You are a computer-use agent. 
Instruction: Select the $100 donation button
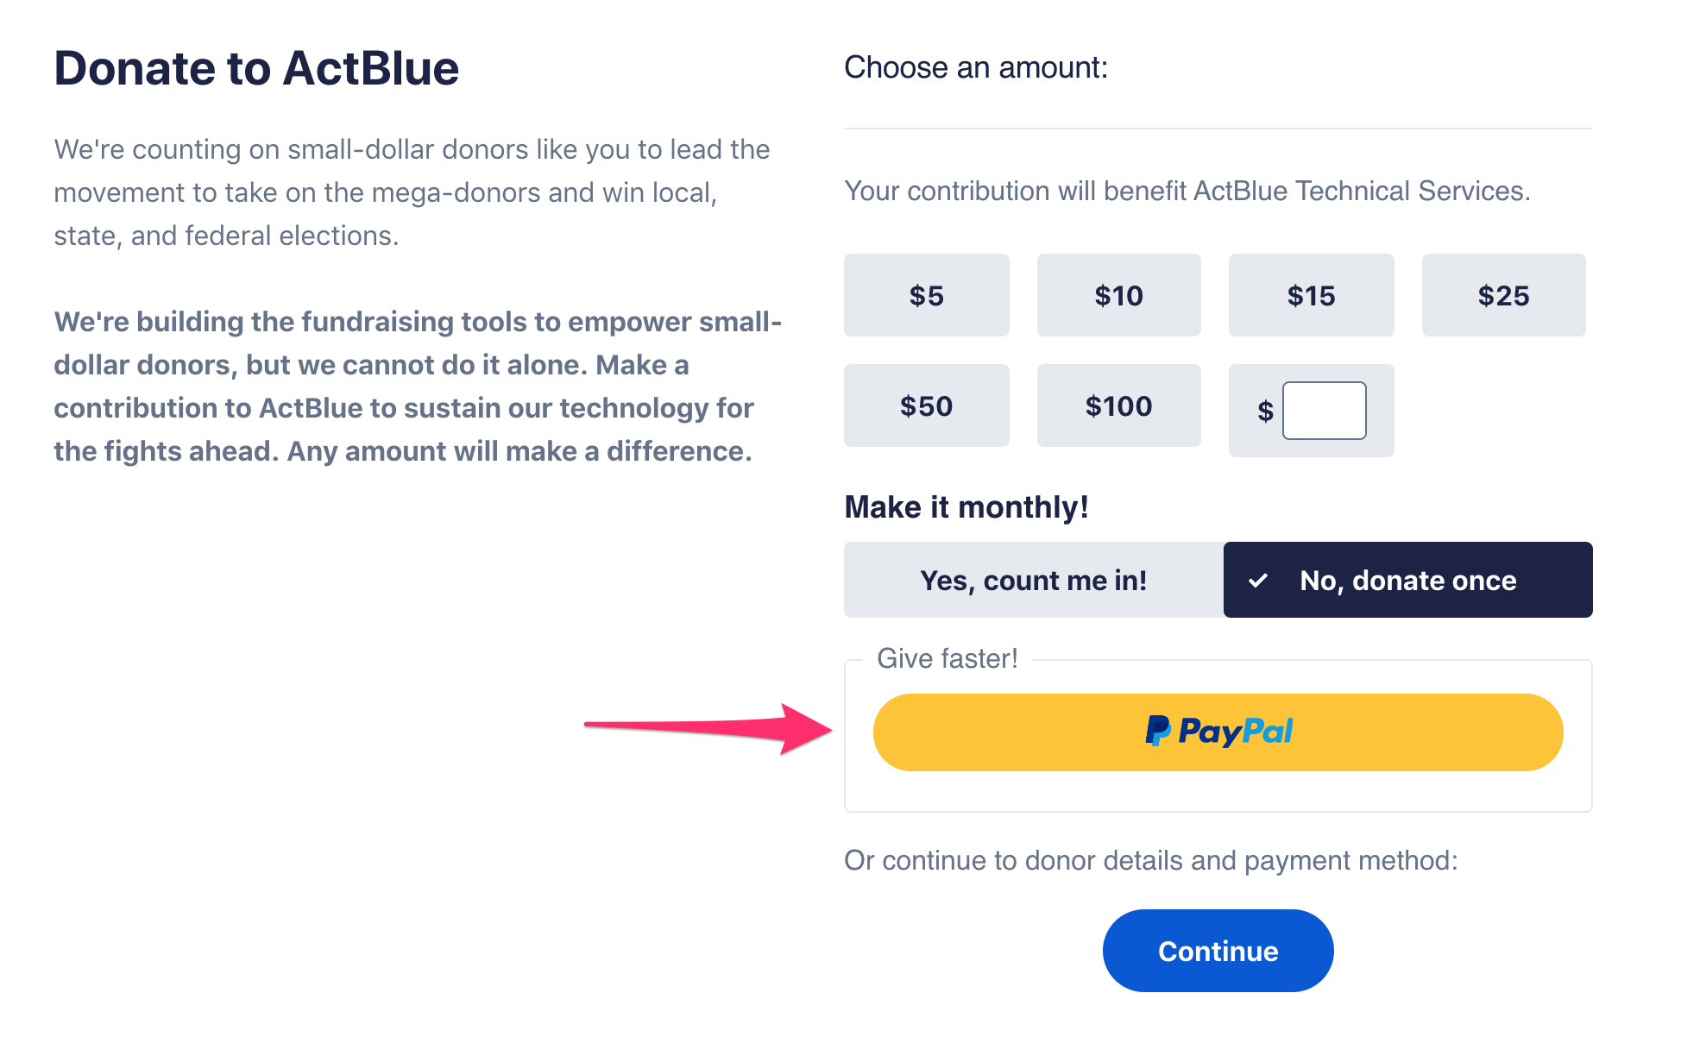tap(1118, 405)
